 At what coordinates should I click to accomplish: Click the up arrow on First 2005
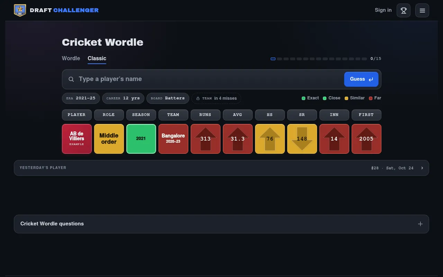pyautogui.click(x=367, y=139)
